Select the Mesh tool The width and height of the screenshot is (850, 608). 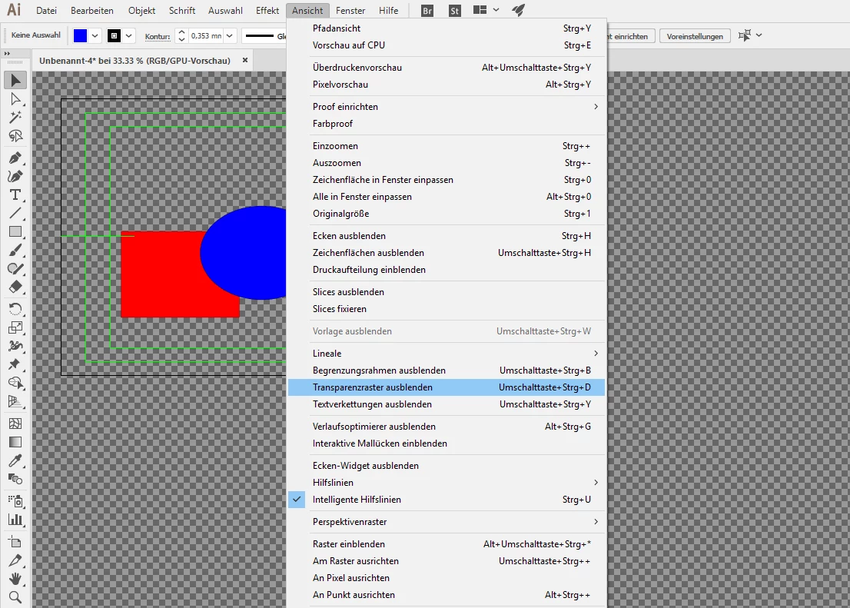(x=15, y=424)
